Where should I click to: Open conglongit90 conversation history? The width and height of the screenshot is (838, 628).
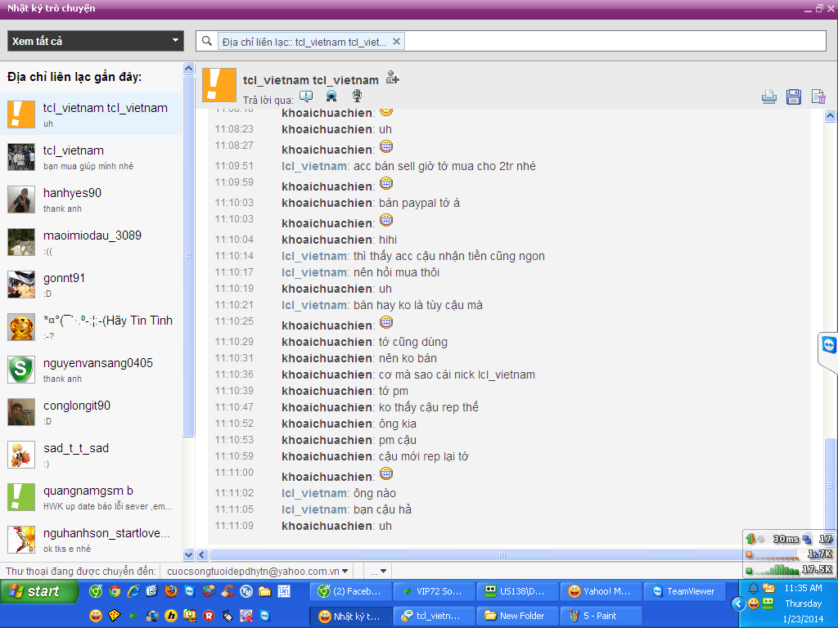(91, 412)
